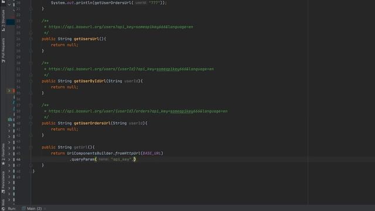Viewport: 375px width, 211px height.
Task: Click line number 46 in gutter
Action: click(x=18, y=159)
